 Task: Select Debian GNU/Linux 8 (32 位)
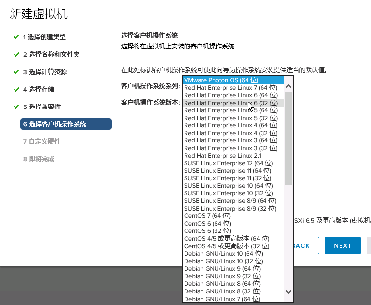234,291
